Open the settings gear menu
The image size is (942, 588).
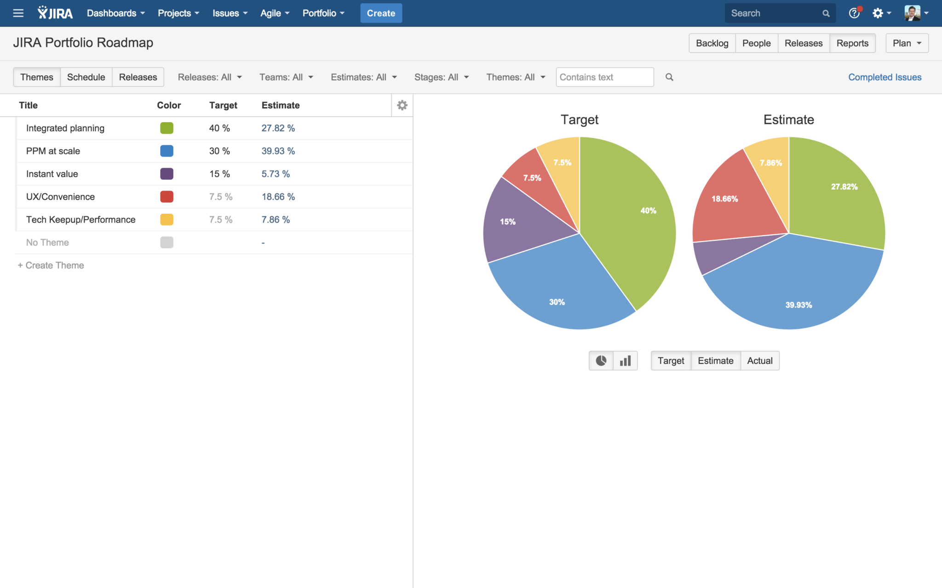[879, 13]
